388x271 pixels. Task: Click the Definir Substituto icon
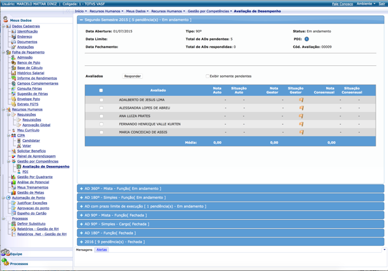[14, 223]
